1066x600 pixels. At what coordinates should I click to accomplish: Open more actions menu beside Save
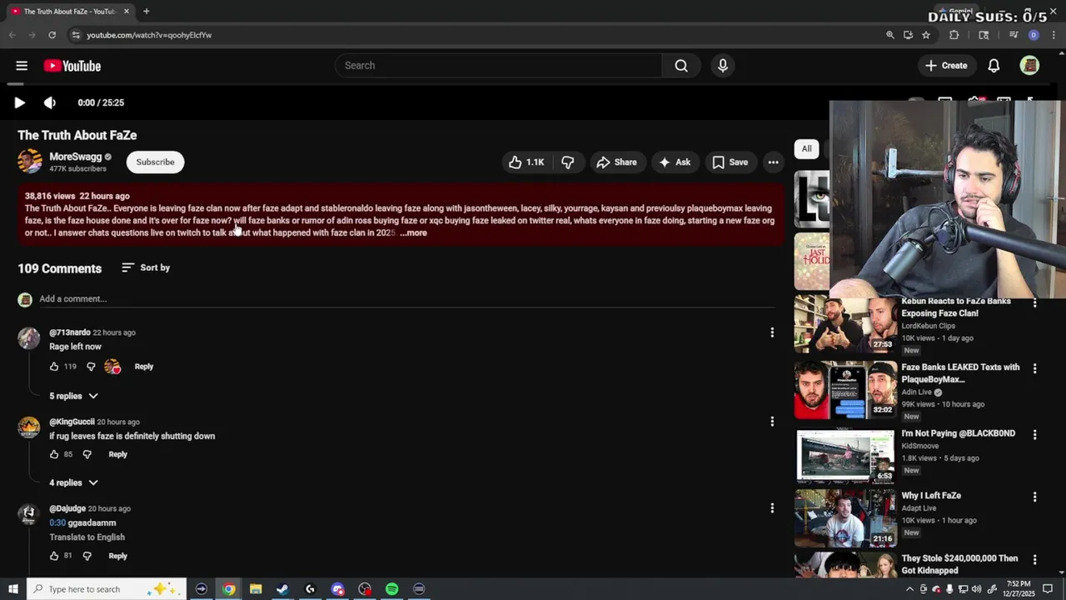point(773,162)
